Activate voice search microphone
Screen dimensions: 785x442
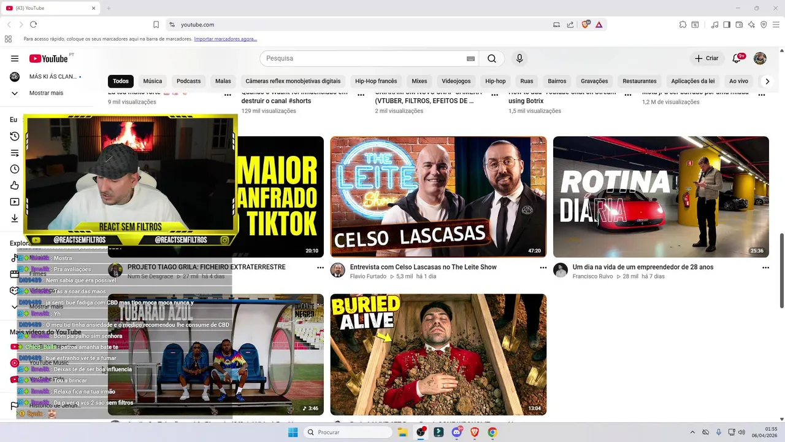(x=519, y=58)
